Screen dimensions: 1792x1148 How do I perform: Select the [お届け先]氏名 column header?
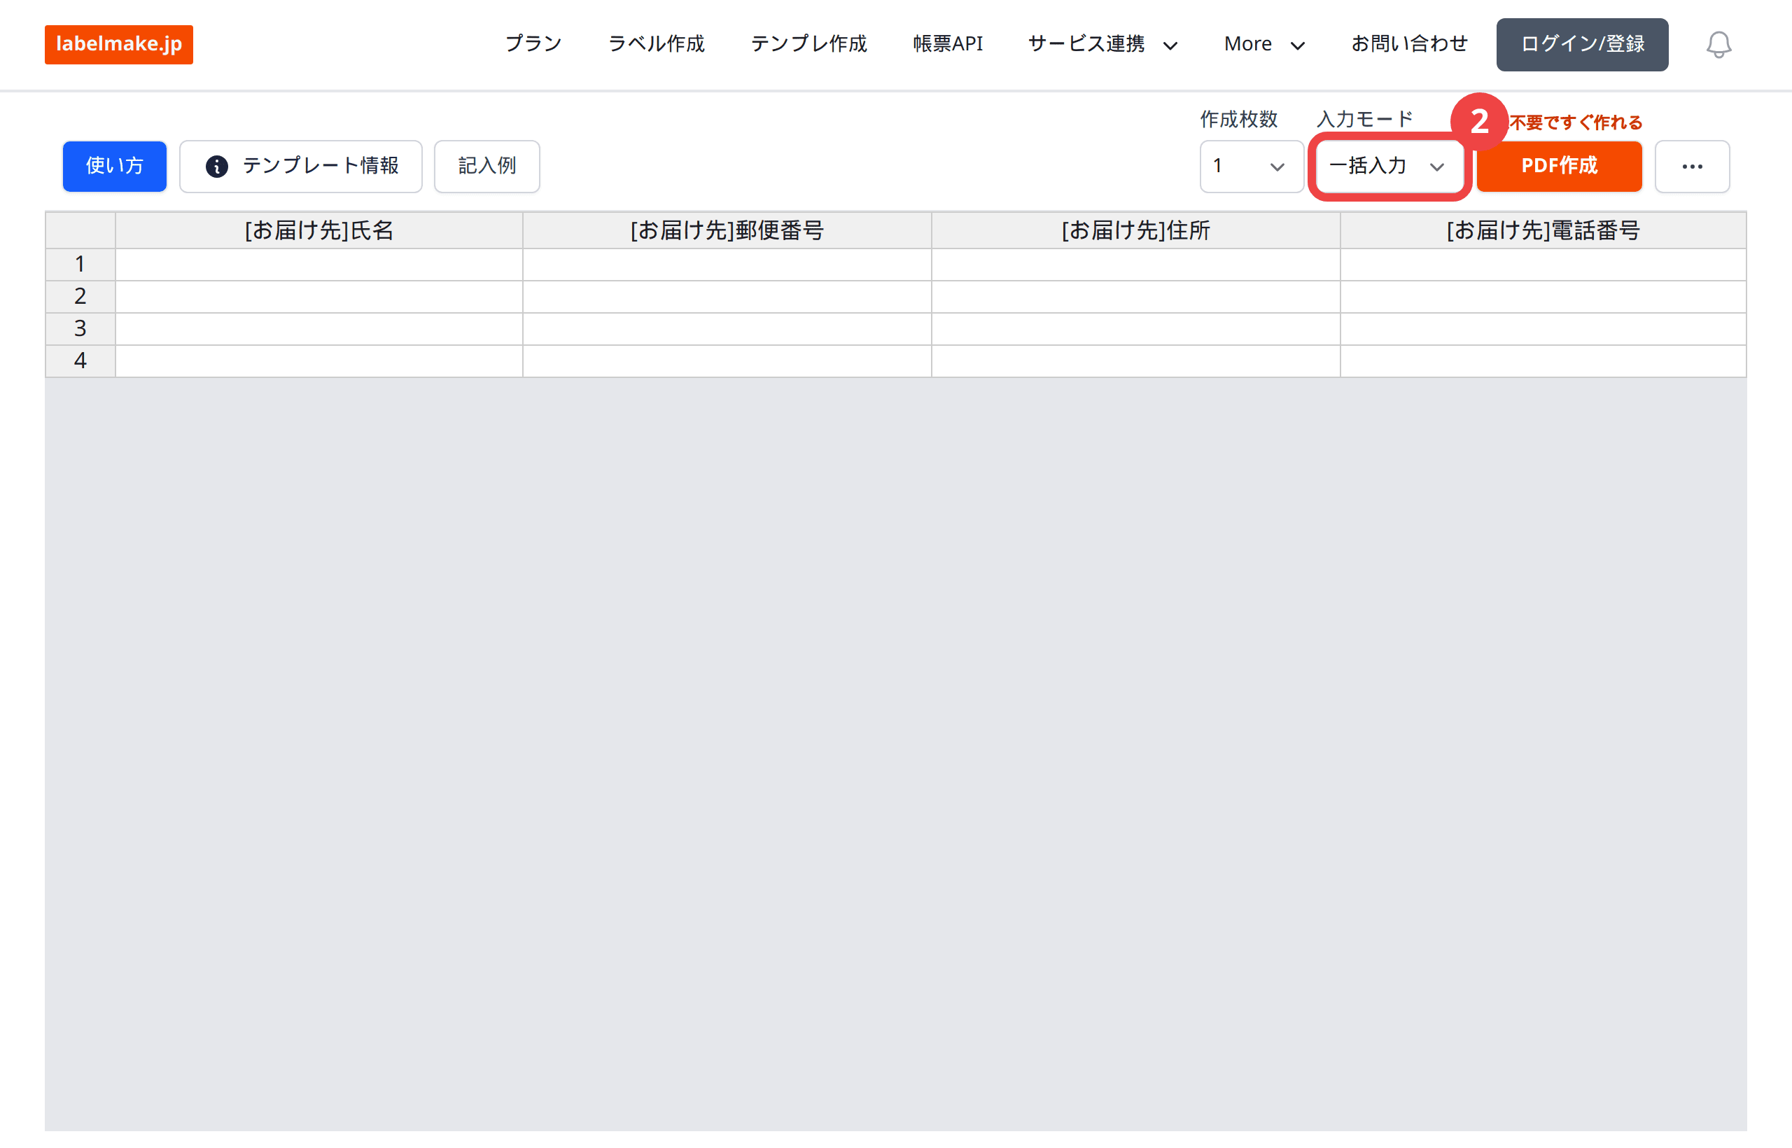tap(319, 230)
